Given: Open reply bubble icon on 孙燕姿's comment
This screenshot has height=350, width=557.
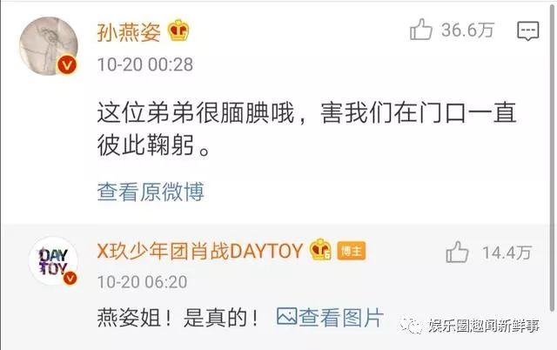Looking at the screenshot, I should click(528, 31).
